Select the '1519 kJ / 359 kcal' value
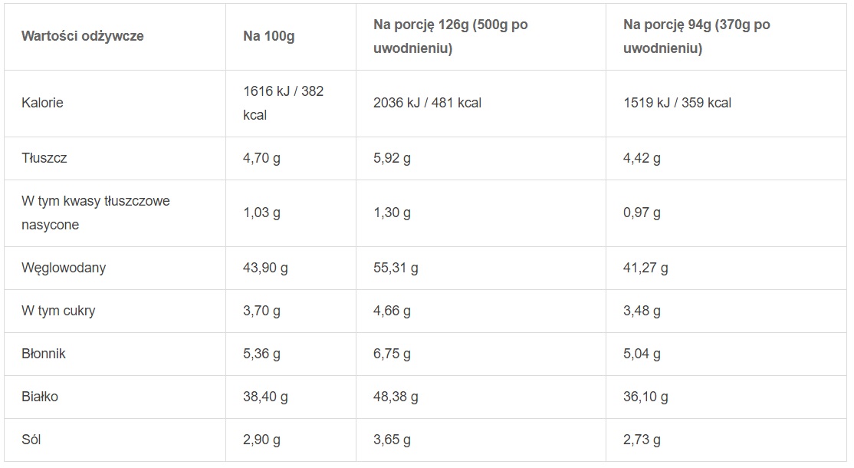Screen dimensions: 854x468 pyautogui.click(x=677, y=103)
